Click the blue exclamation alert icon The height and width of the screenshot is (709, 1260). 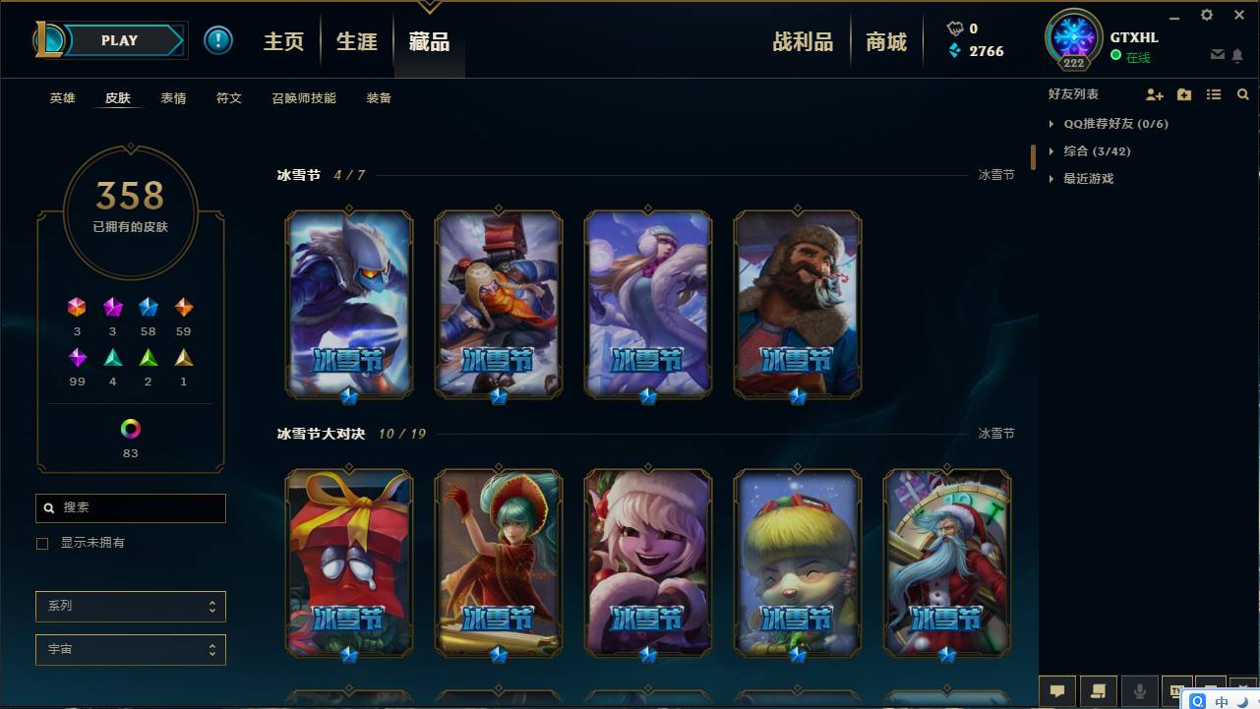218,40
